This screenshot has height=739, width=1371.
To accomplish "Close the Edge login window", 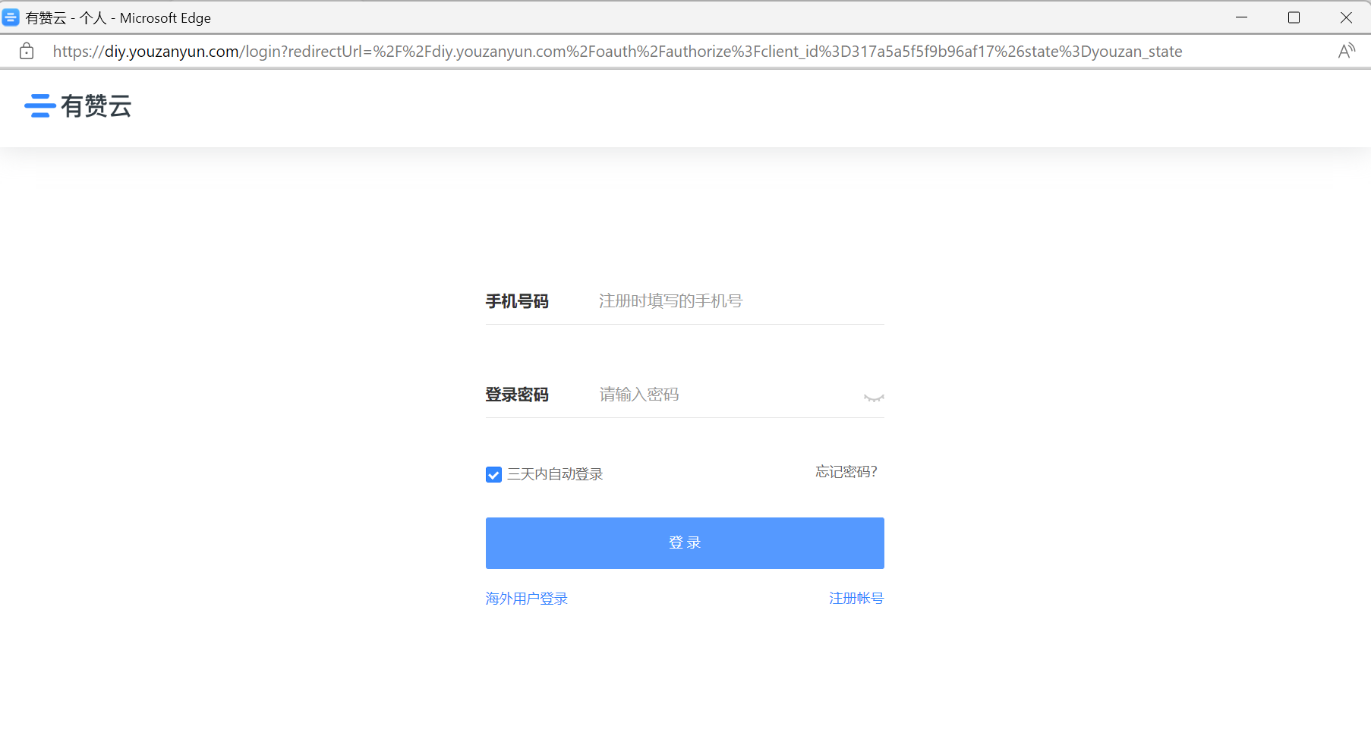I will tap(1346, 17).
